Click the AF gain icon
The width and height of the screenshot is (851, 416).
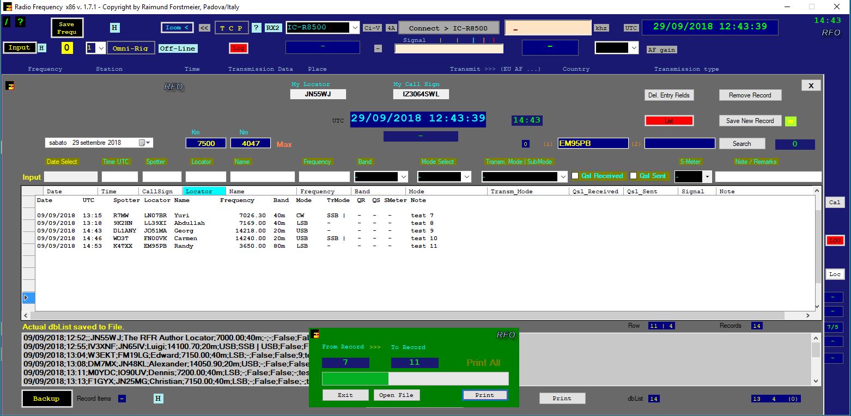tap(662, 49)
